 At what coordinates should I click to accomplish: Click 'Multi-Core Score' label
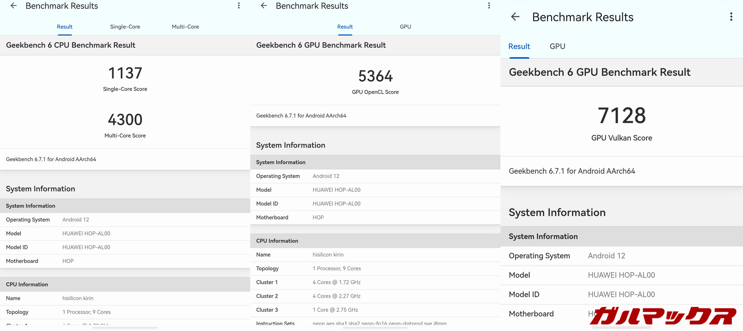pyautogui.click(x=125, y=136)
